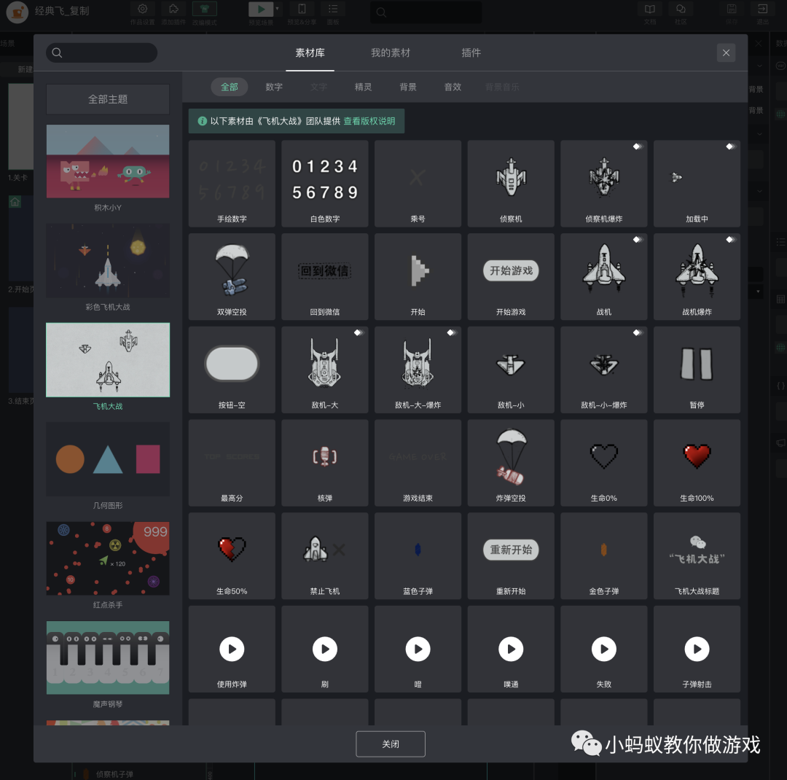Click the 全部主题 button
The width and height of the screenshot is (787, 780).
pos(108,99)
